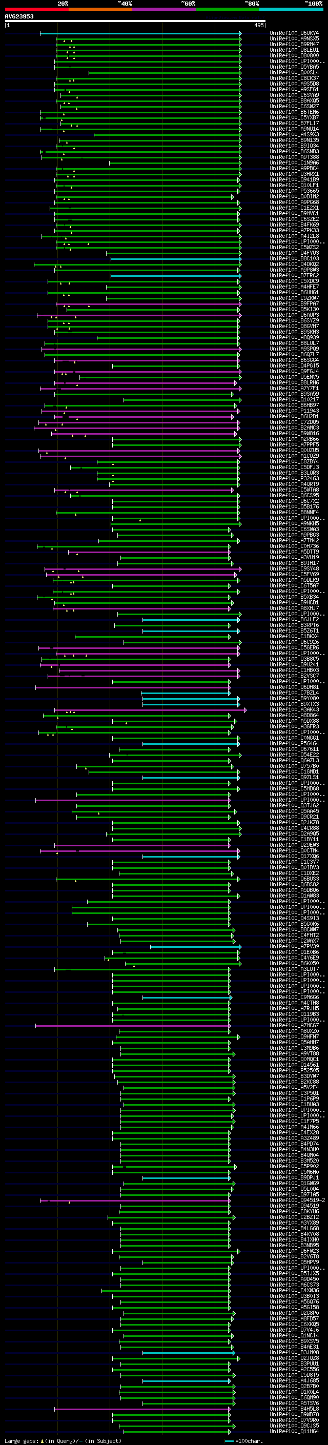Click the cyan alignment bar for UniRef100_B7FRC2
This screenshot has width=328, height=1445.
[x=175, y=275]
